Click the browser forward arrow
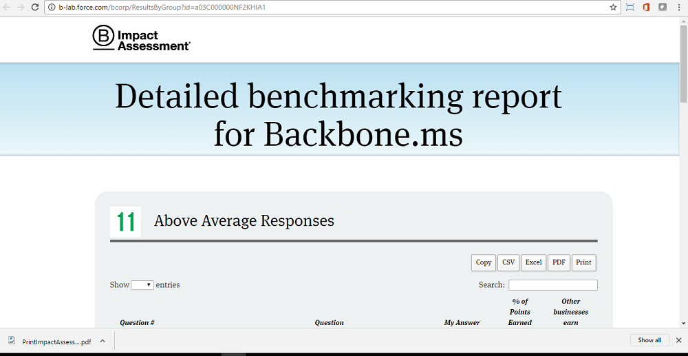 click(21, 8)
